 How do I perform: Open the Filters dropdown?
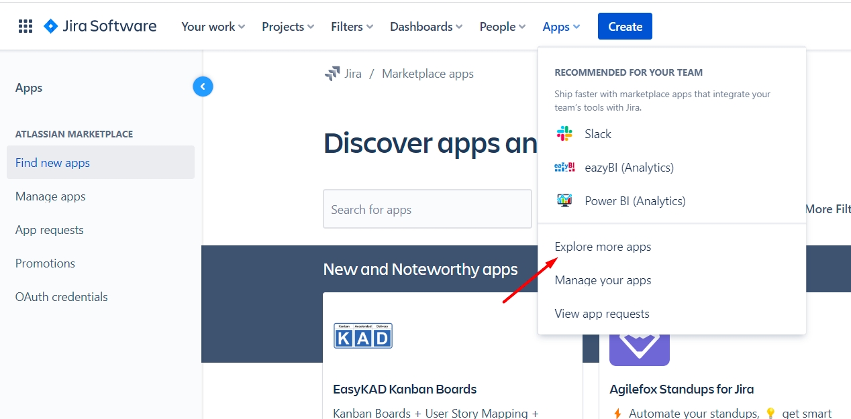pos(352,27)
